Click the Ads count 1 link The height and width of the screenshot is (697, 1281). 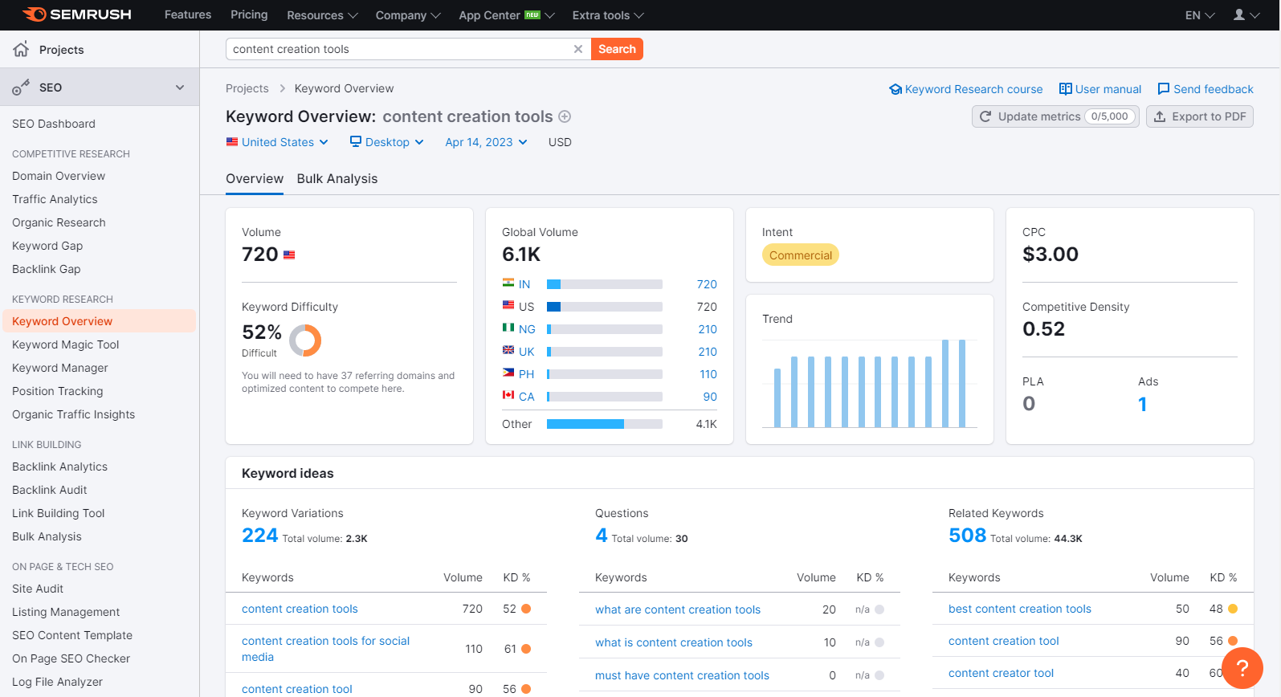tap(1142, 404)
